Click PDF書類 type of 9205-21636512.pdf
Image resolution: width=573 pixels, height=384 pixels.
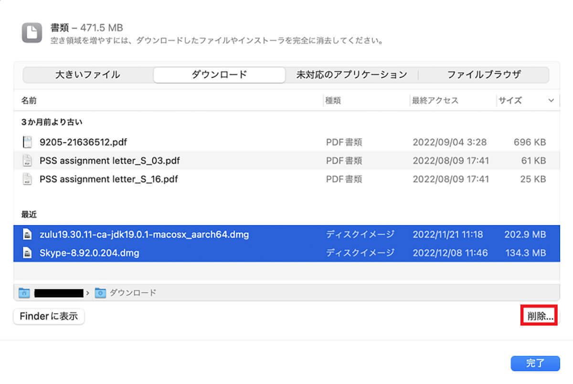[x=344, y=142]
